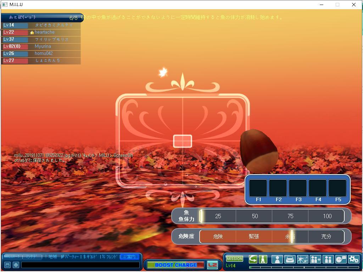
Task: Click the L2 boost button
Action: 212,265
